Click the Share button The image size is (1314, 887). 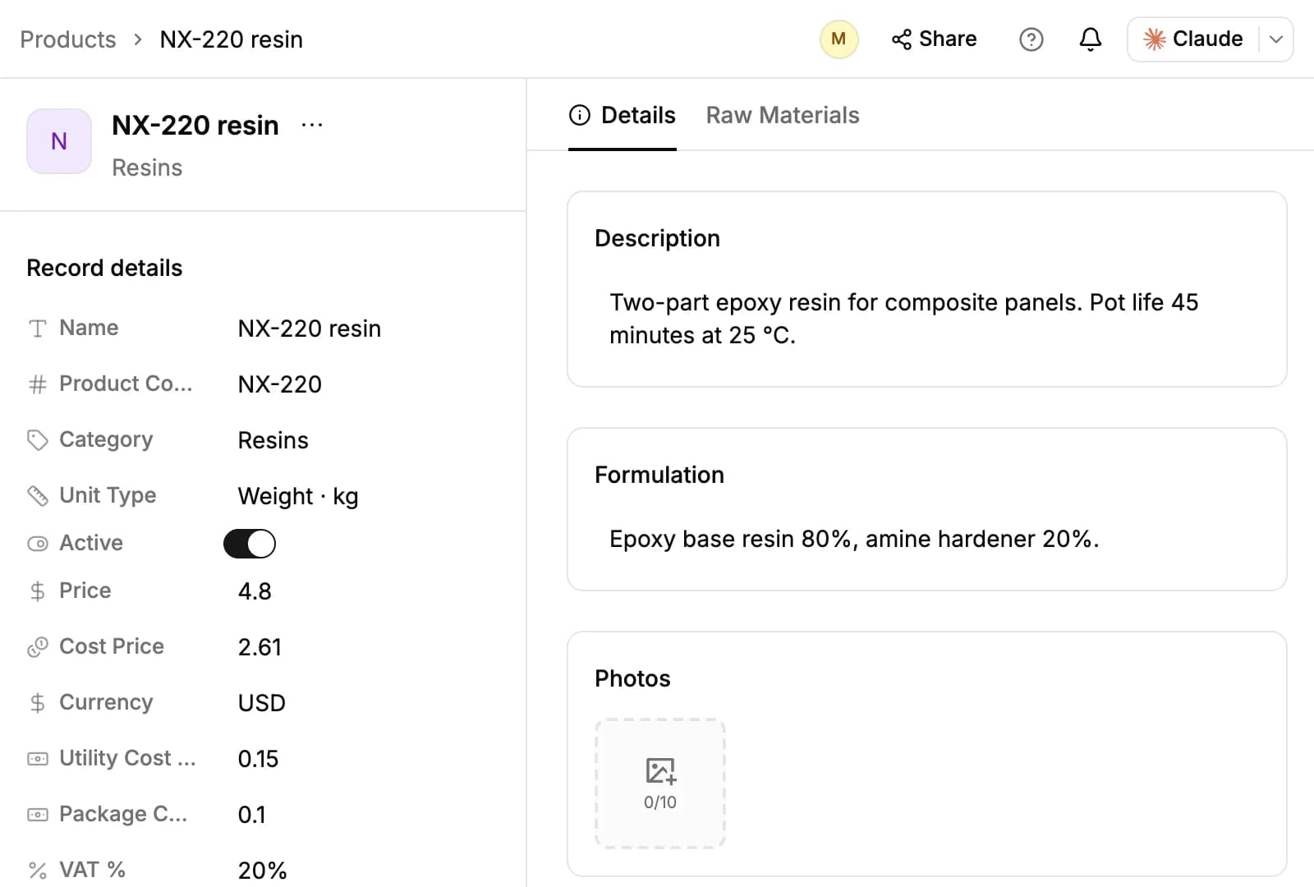click(934, 39)
